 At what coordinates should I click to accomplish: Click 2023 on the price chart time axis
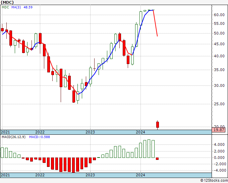[x=90, y=132]
